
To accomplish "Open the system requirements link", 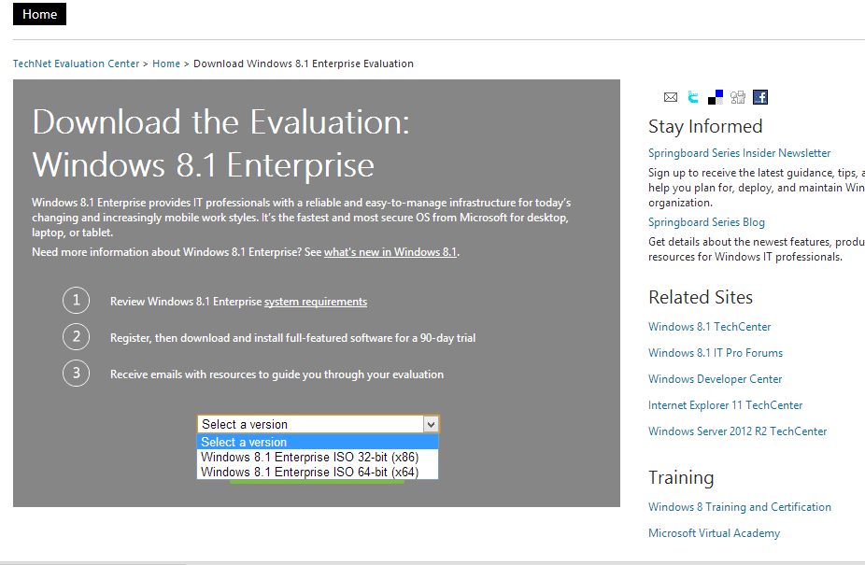I will tap(316, 302).
